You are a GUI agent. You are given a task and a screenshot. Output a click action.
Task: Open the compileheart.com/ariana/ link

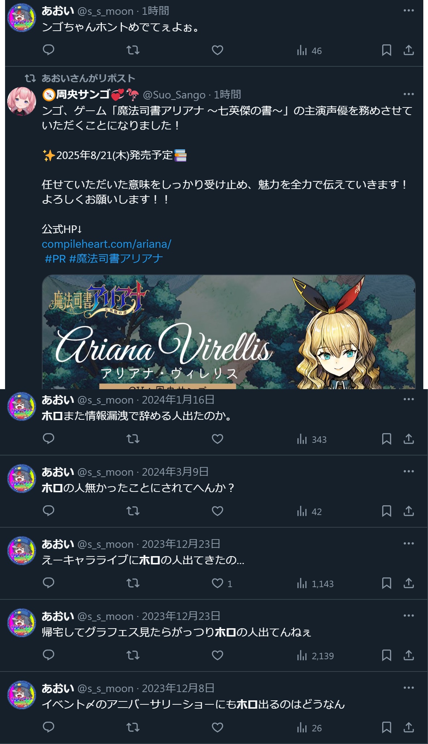pyautogui.click(x=106, y=244)
